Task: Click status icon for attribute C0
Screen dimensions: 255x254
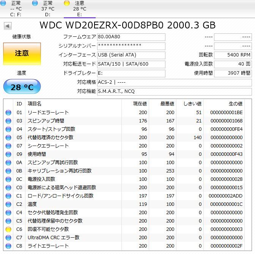Action: pyautogui.click(x=8, y=188)
